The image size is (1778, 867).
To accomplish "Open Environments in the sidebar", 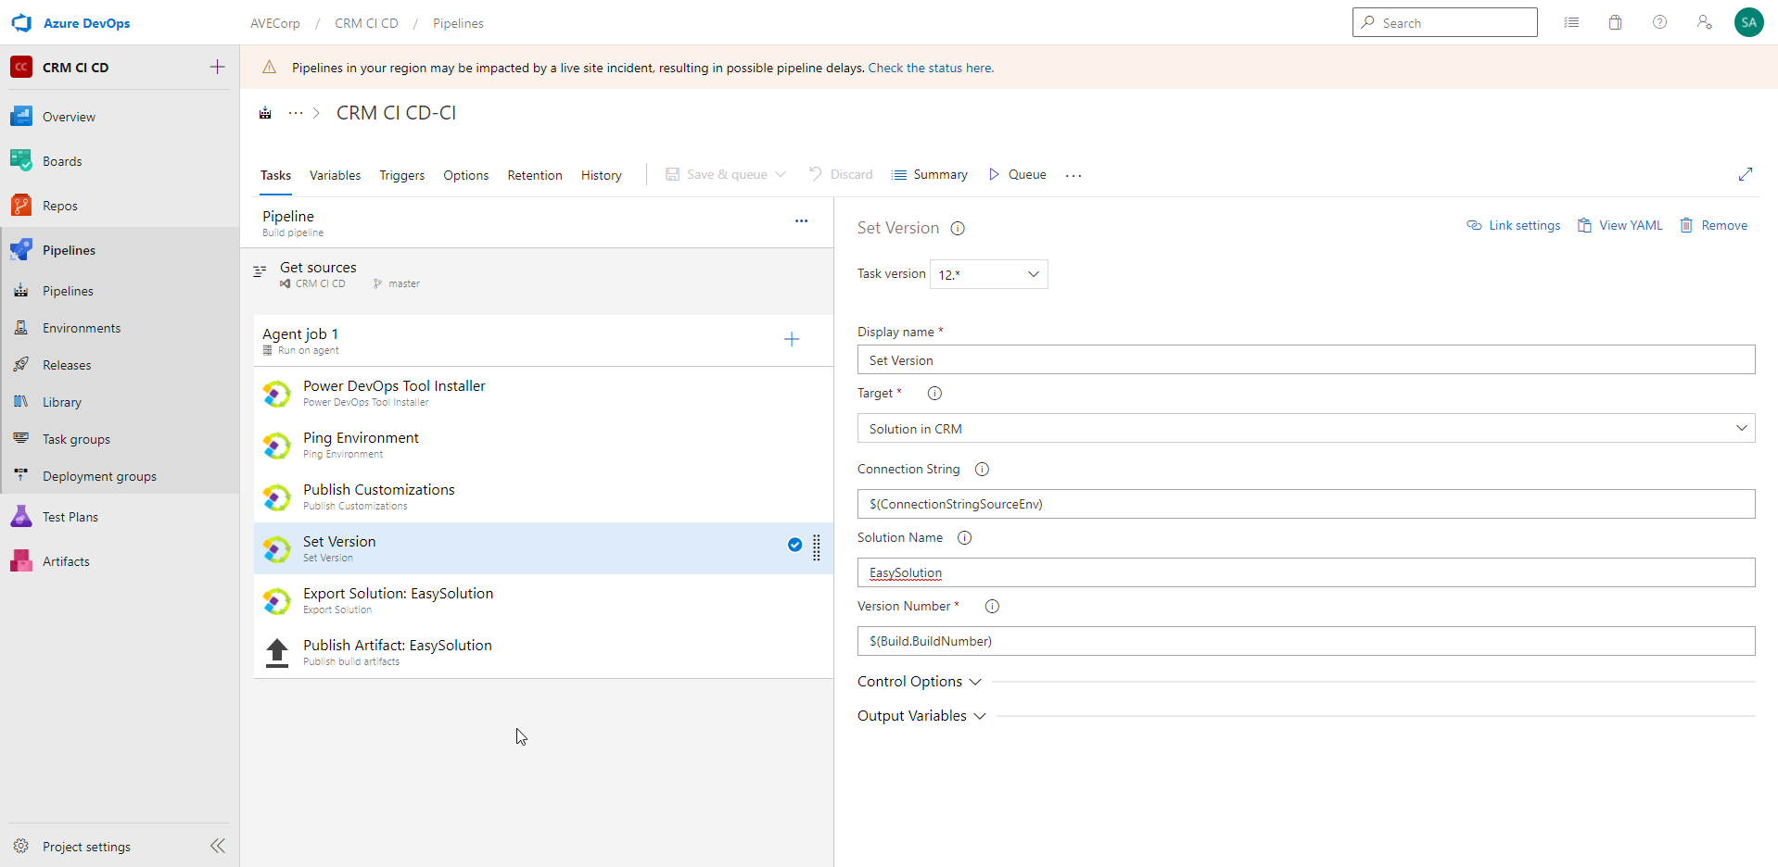I will point(120,328).
